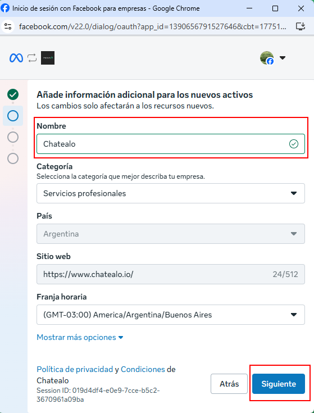Select the third step circle indicator

pos(13,137)
